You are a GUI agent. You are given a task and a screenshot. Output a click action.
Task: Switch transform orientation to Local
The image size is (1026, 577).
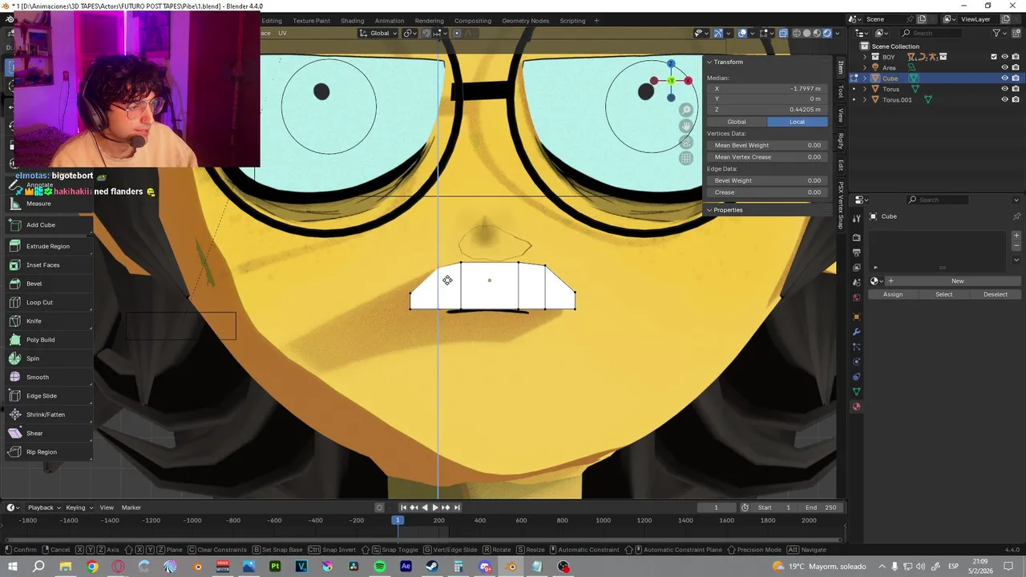[797, 122]
